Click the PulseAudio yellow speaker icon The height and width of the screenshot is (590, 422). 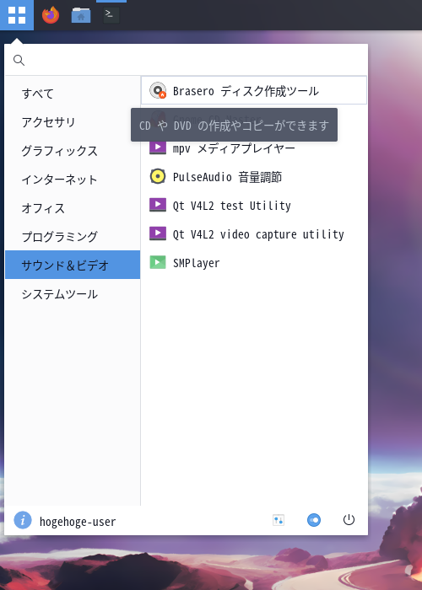(158, 176)
